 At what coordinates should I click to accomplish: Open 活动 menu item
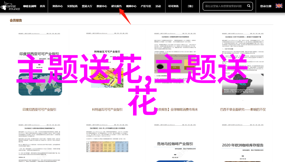(158, 6)
